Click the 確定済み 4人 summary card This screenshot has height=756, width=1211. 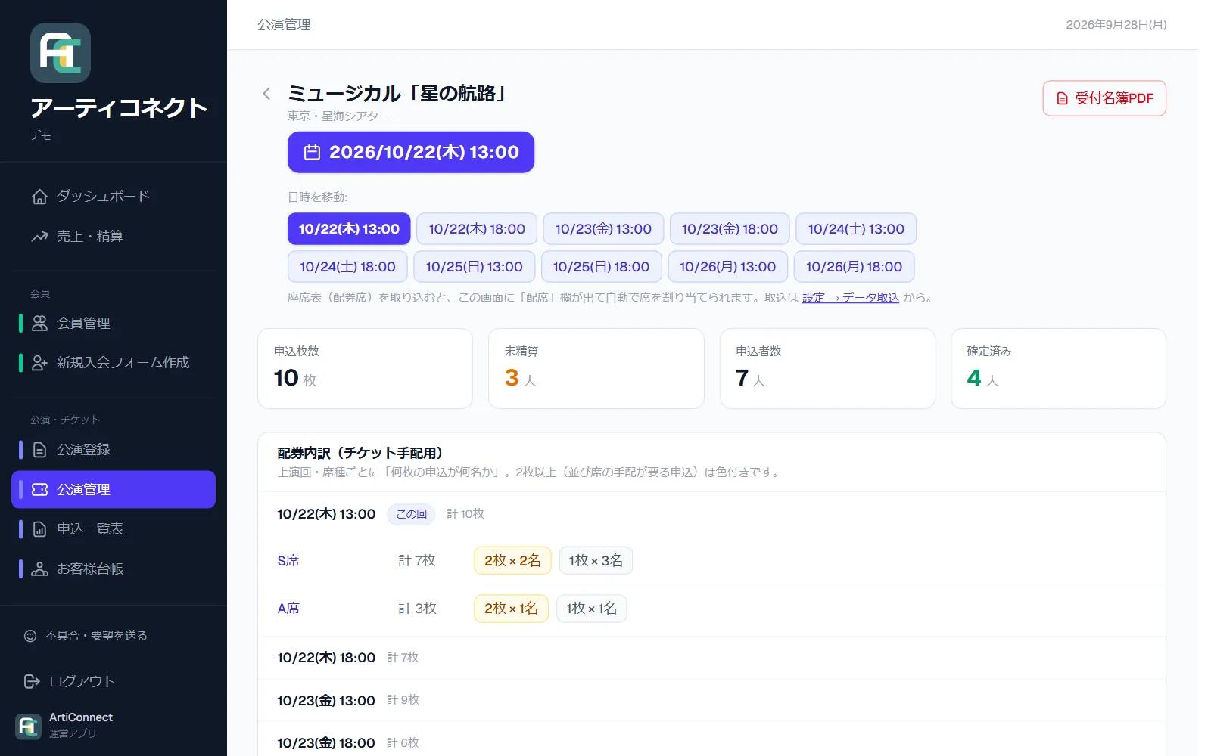[x=1058, y=368]
